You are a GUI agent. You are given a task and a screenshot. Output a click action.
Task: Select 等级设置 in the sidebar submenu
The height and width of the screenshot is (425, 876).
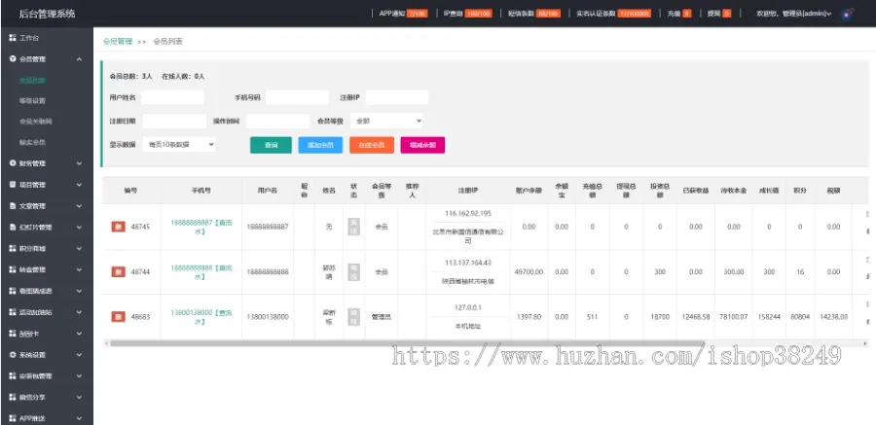click(31, 100)
